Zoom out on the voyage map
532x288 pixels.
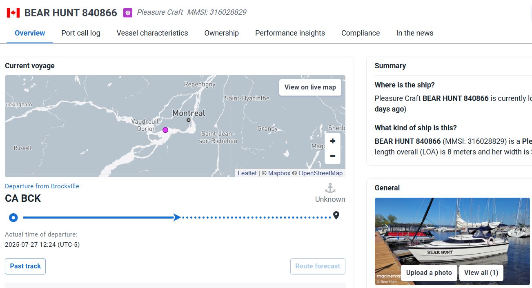(x=332, y=156)
